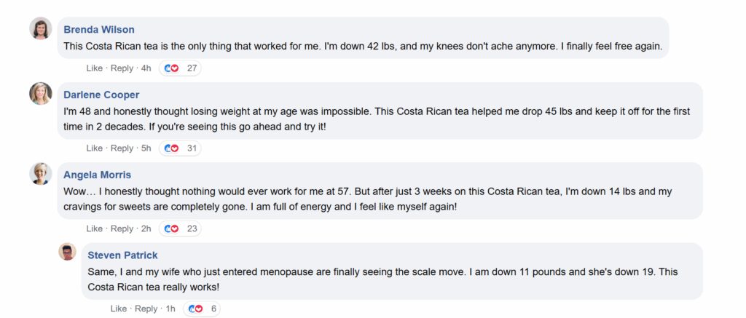
Task: Open reactions on Darlene Cooper's comment
Action: tap(180, 148)
